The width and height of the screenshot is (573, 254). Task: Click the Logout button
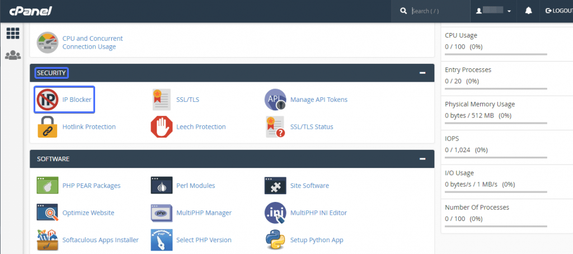(x=558, y=11)
